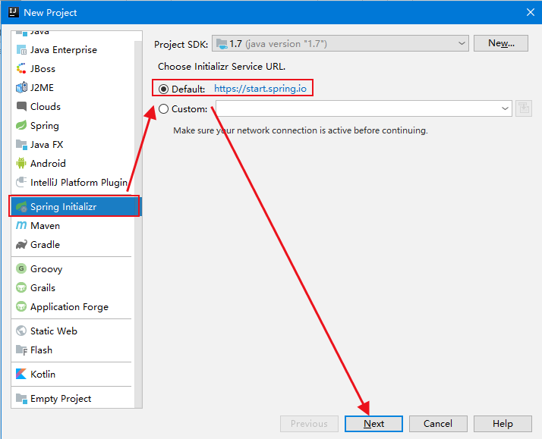Click the "Groovy" list label
542x439 pixels.
[46, 269]
